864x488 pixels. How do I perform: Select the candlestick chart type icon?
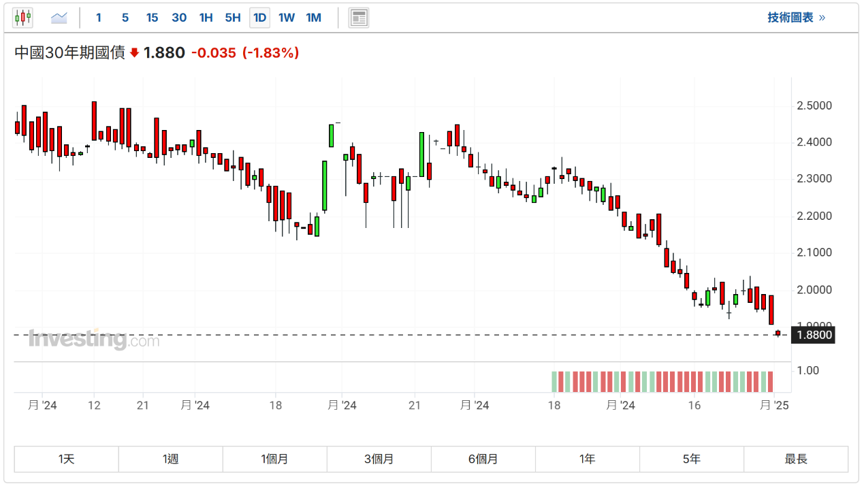pyautogui.click(x=23, y=18)
